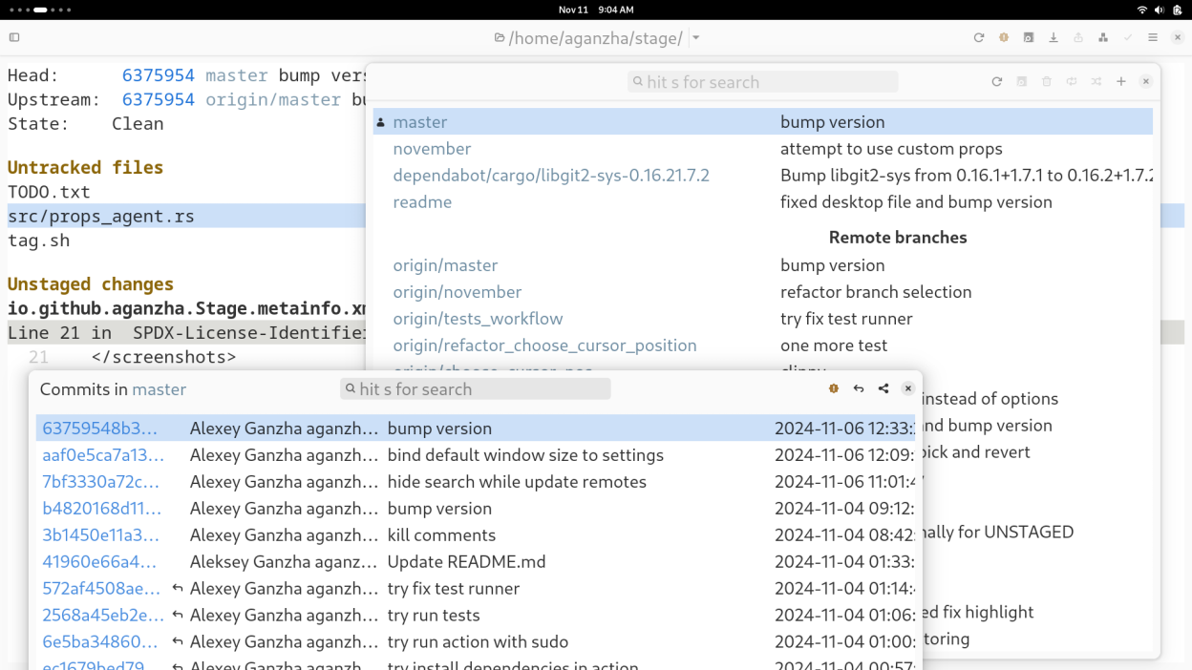Select the 'try run action with sudo' commit
Viewport: 1192px width, 670px height.
[476, 642]
